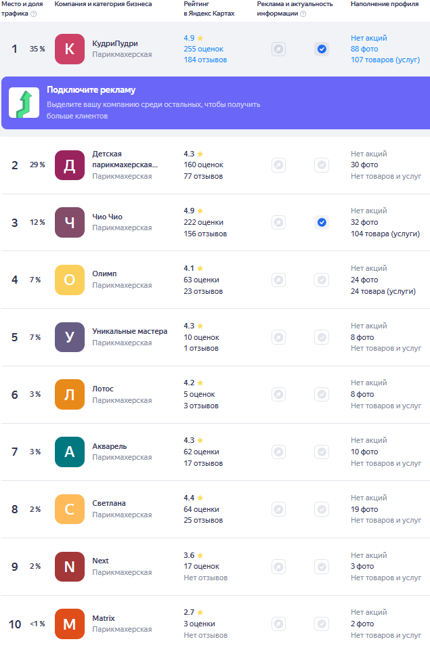The height and width of the screenshot is (650, 430).
Task: Click the Акварель avatar icon
Action: pos(70,452)
